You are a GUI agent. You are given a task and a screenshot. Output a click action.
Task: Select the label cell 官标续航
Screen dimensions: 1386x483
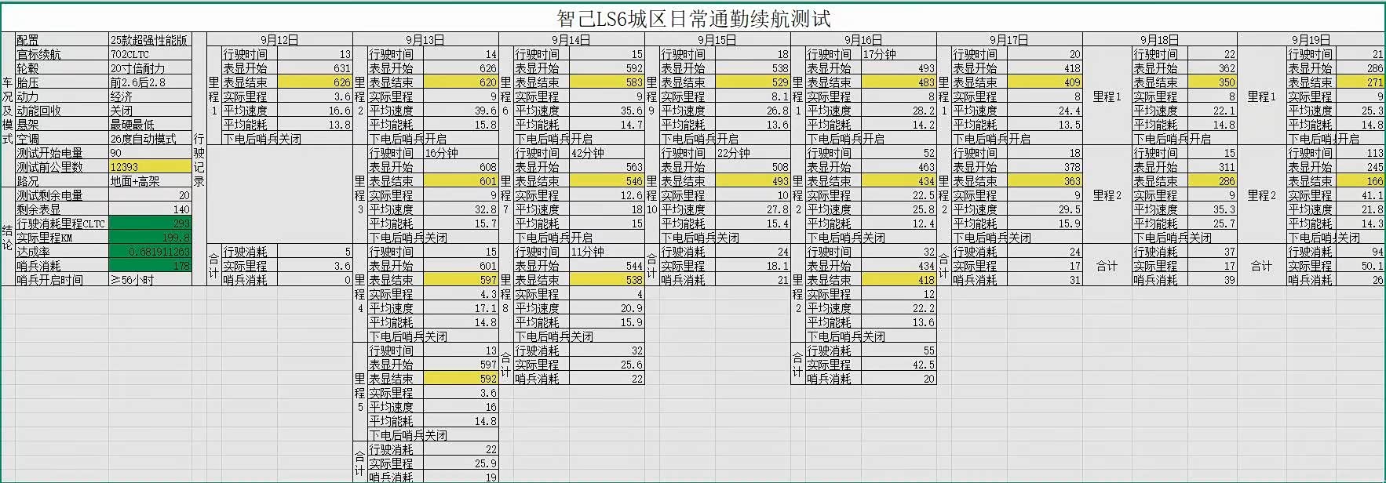click(62, 54)
